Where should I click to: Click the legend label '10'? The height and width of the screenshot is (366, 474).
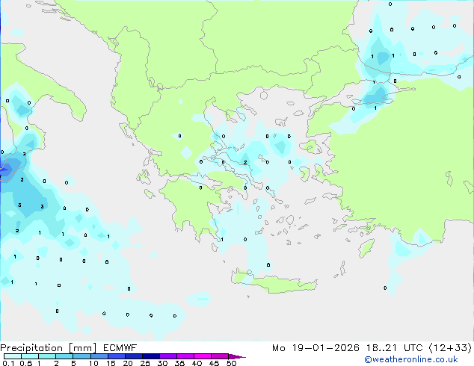[x=93, y=363]
